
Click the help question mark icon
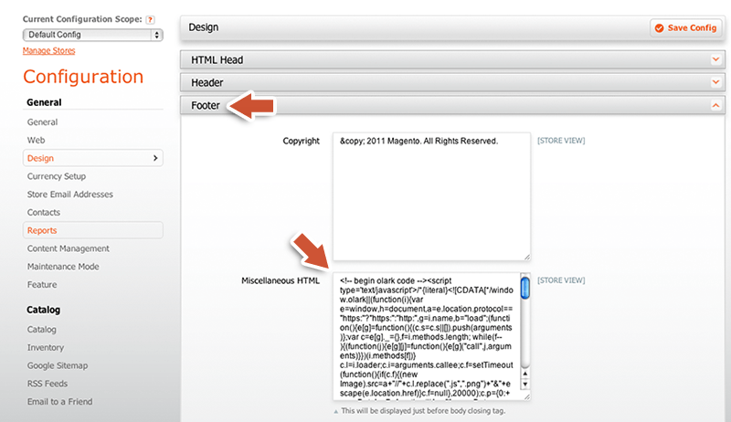(151, 19)
